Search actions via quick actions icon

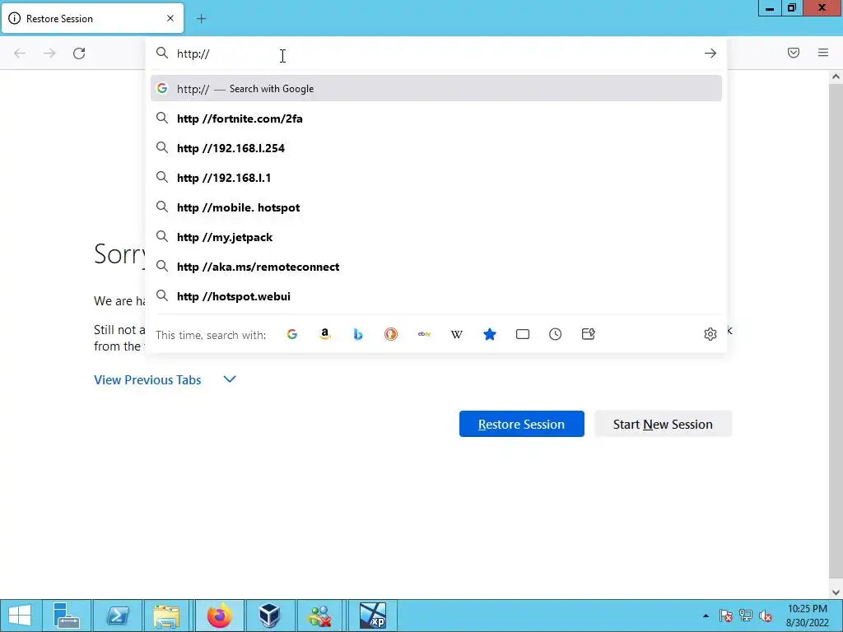(588, 334)
